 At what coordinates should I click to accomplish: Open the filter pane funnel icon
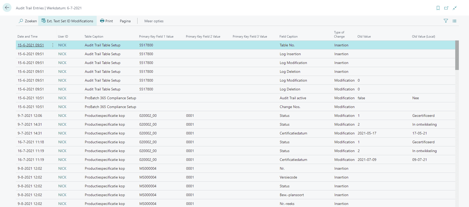point(446,21)
